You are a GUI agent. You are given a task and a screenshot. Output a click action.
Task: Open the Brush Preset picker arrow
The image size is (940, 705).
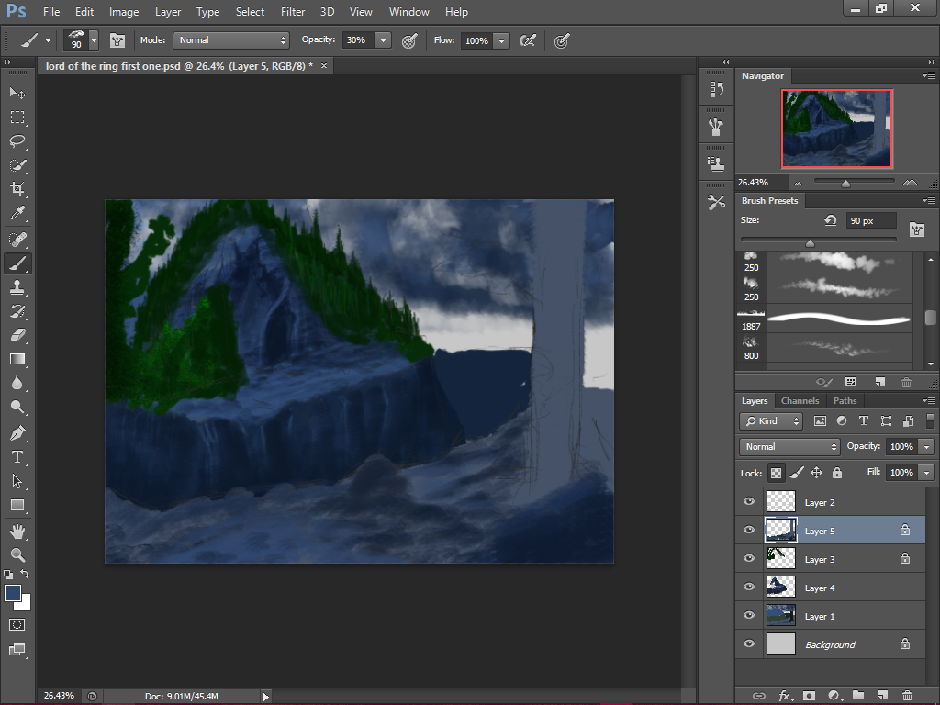(x=95, y=40)
